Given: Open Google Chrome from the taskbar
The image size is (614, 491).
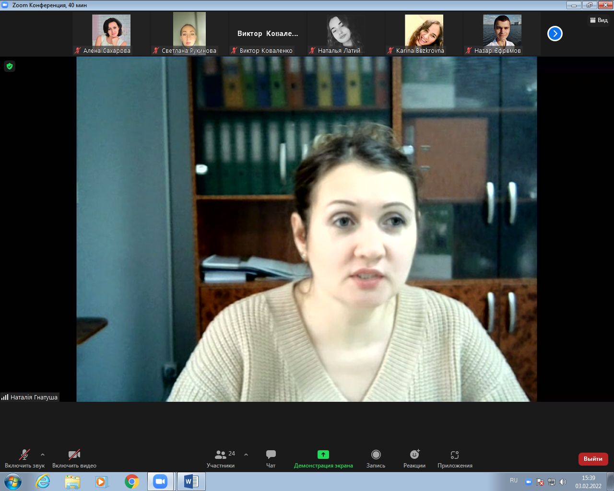Looking at the screenshot, I should click(131, 481).
